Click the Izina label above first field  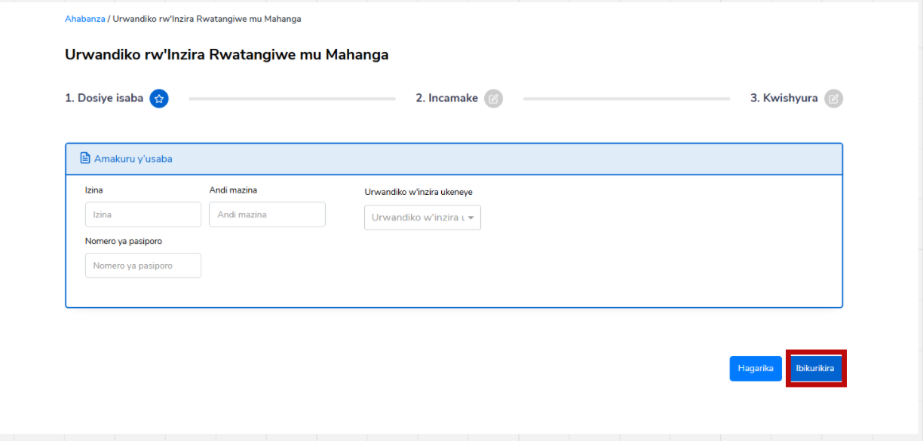[94, 190]
